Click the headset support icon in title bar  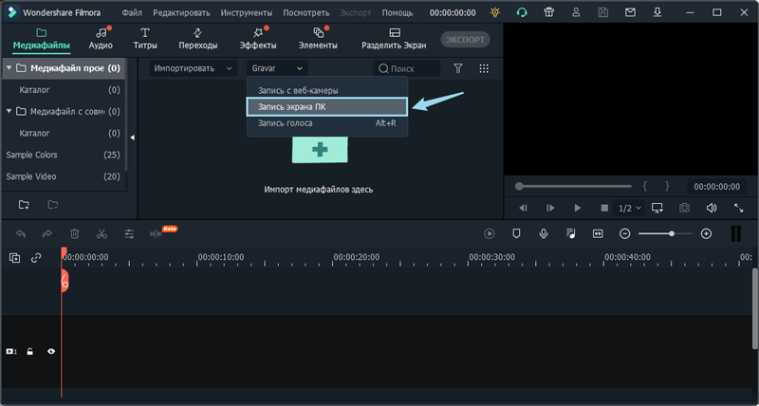coord(521,13)
